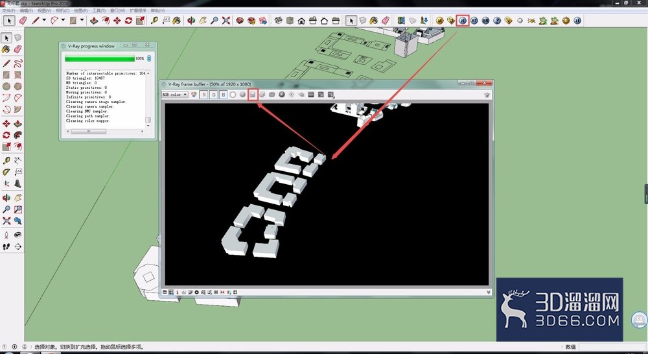Viewport: 648px width, 354px height.
Task: Open the 编辑(E) menu
Action: (27, 10)
